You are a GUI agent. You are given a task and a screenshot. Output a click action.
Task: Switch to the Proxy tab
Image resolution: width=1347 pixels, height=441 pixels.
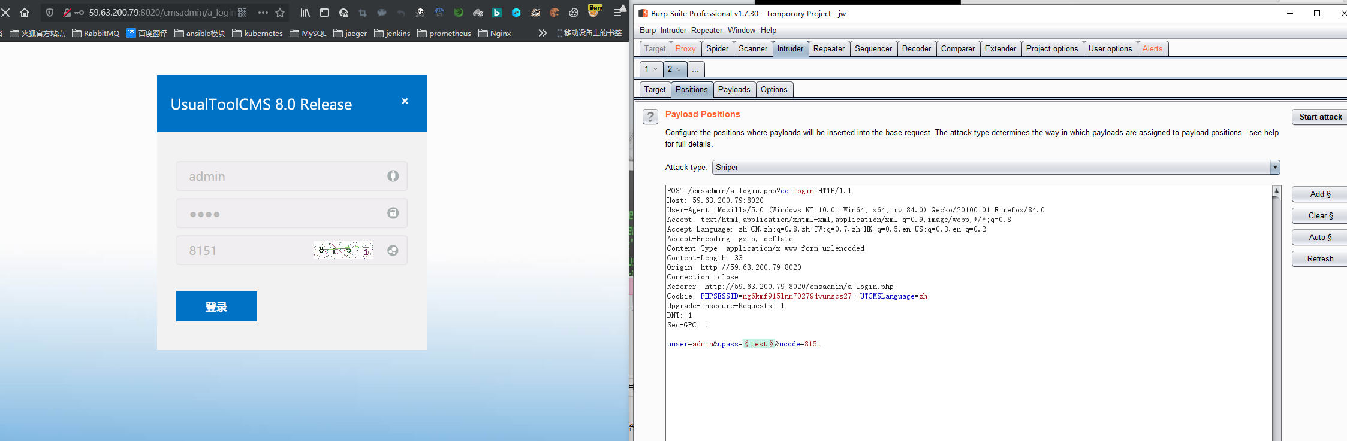point(685,48)
